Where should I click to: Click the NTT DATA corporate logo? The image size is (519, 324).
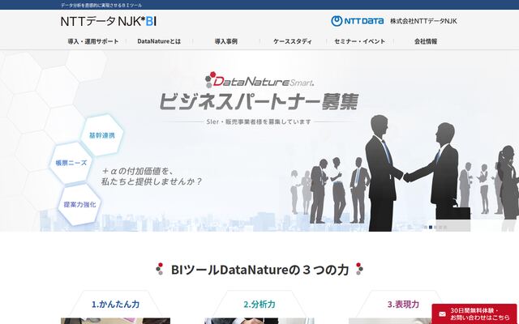click(358, 21)
